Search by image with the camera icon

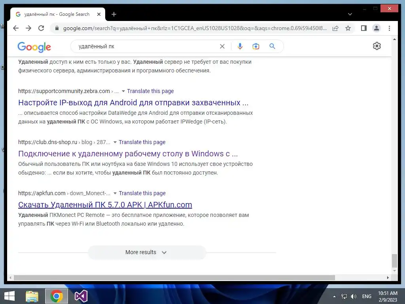pyautogui.click(x=256, y=46)
